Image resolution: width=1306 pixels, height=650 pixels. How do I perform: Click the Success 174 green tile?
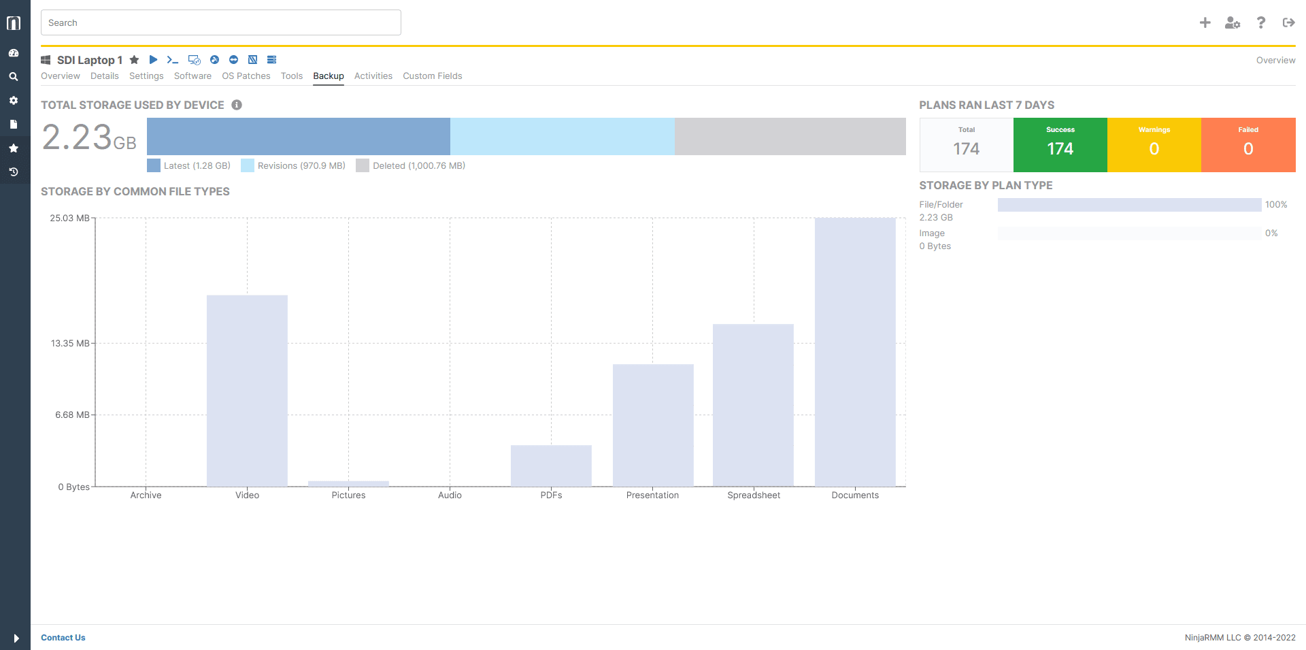[1060, 144]
